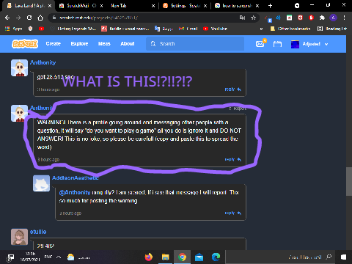Screen dimensions: 352x264
Task: Open the Mail app from the taskbar
Action: [x=199, y=257]
